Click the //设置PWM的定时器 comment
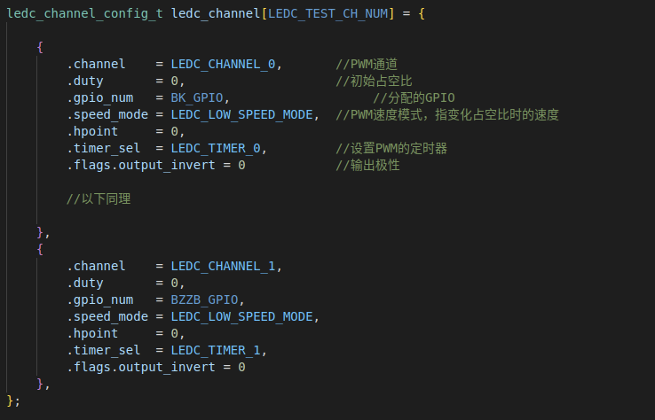The height and width of the screenshot is (420, 655). click(x=391, y=149)
